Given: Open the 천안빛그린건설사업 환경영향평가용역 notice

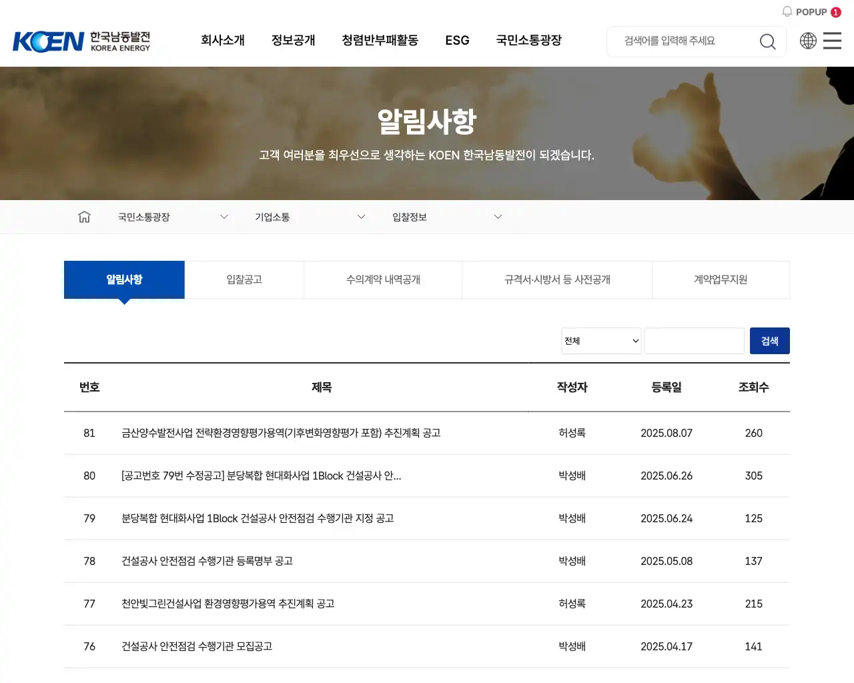Looking at the screenshot, I should 228,604.
